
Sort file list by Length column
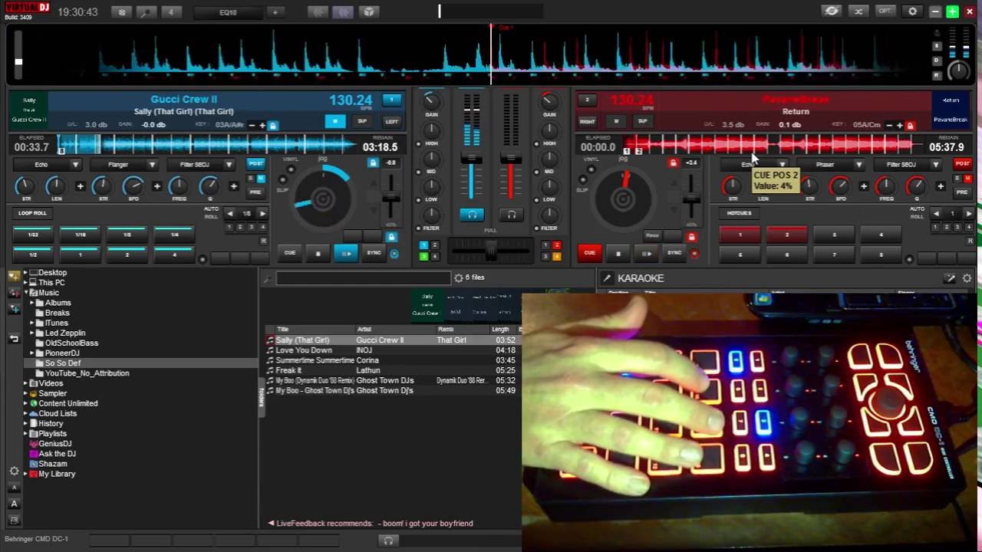click(502, 330)
